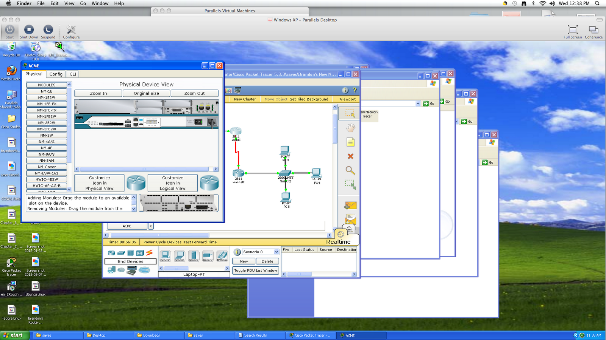Open the Switches device category

pos(121,253)
